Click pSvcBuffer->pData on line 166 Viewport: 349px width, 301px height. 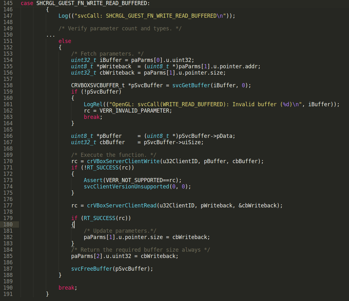(205, 136)
